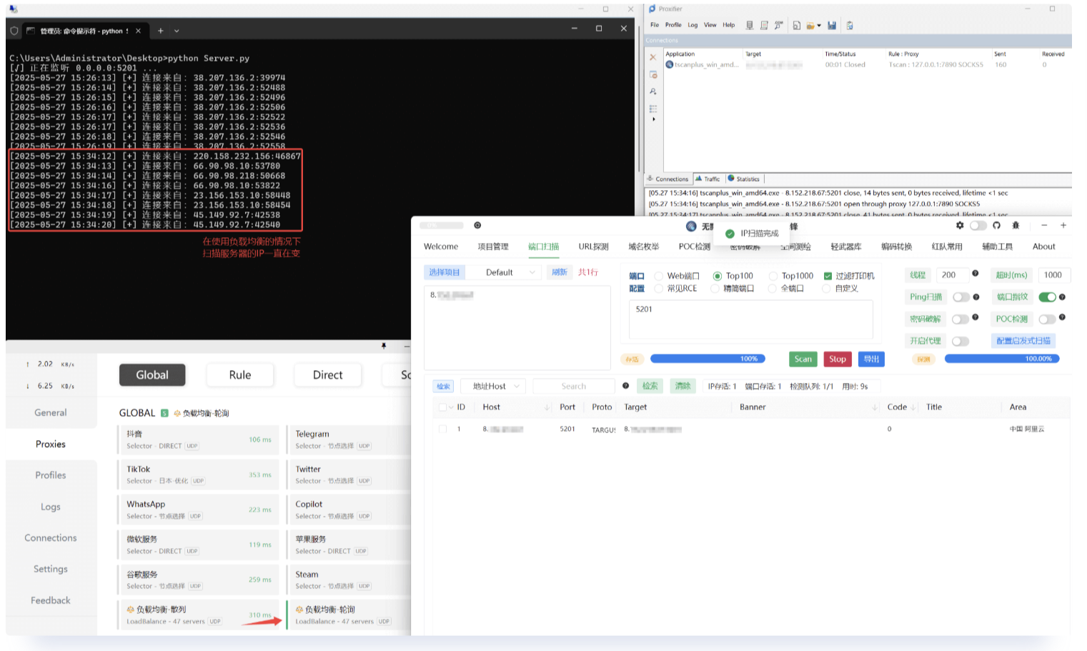This screenshot has width=1087, height=651.
Task: Open the Profile menu in Proxifier
Action: pyautogui.click(x=673, y=25)
